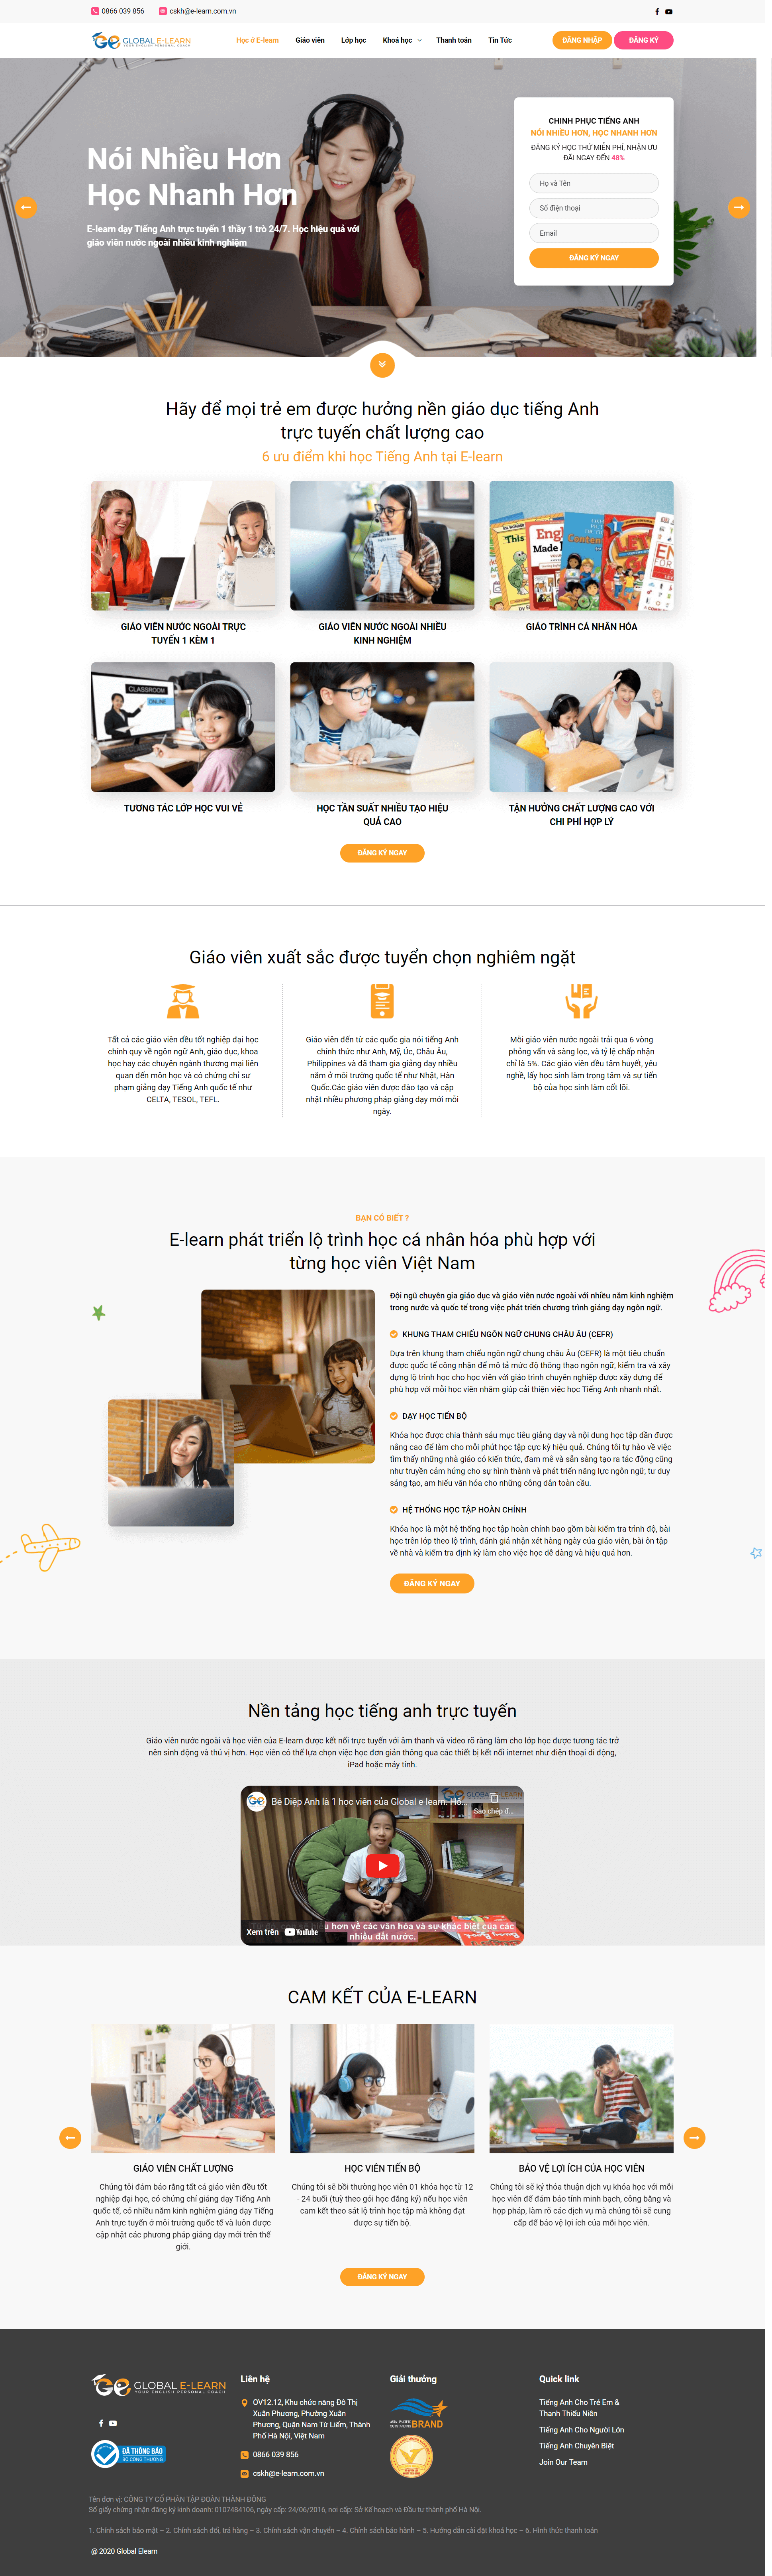Click the pink ĐĂNG KÝ button
Viewport: 772px width, 2576px height.
pyautogui.click(x=643, y=40)
